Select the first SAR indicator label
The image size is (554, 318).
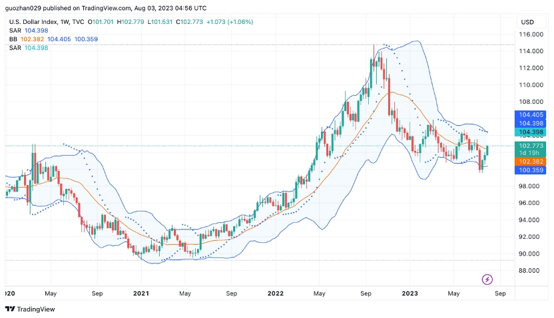point(15,31)
